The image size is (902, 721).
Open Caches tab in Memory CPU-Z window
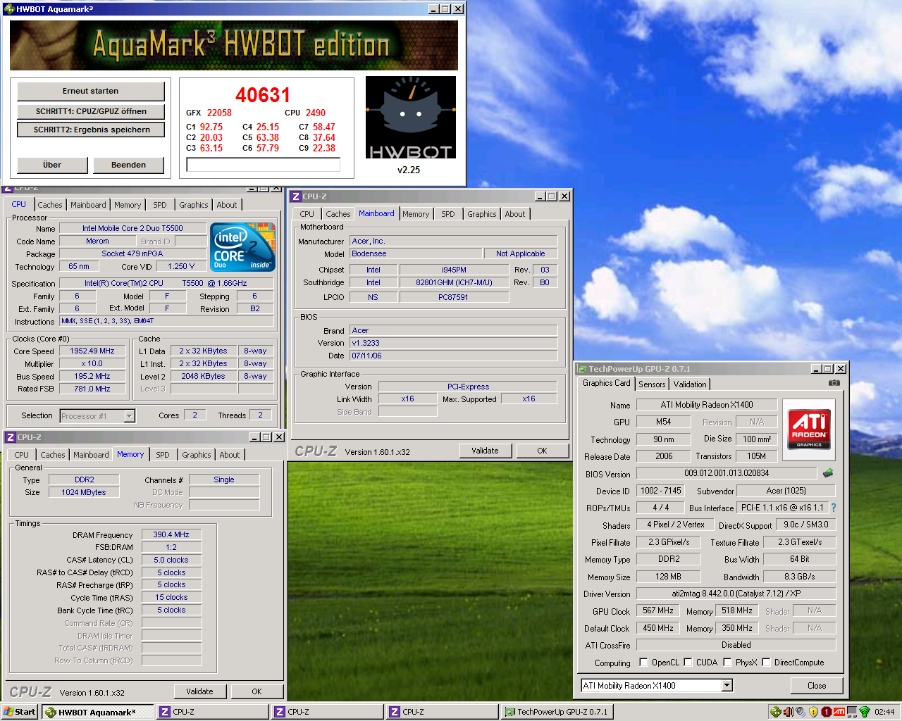(x=53, y=455)
